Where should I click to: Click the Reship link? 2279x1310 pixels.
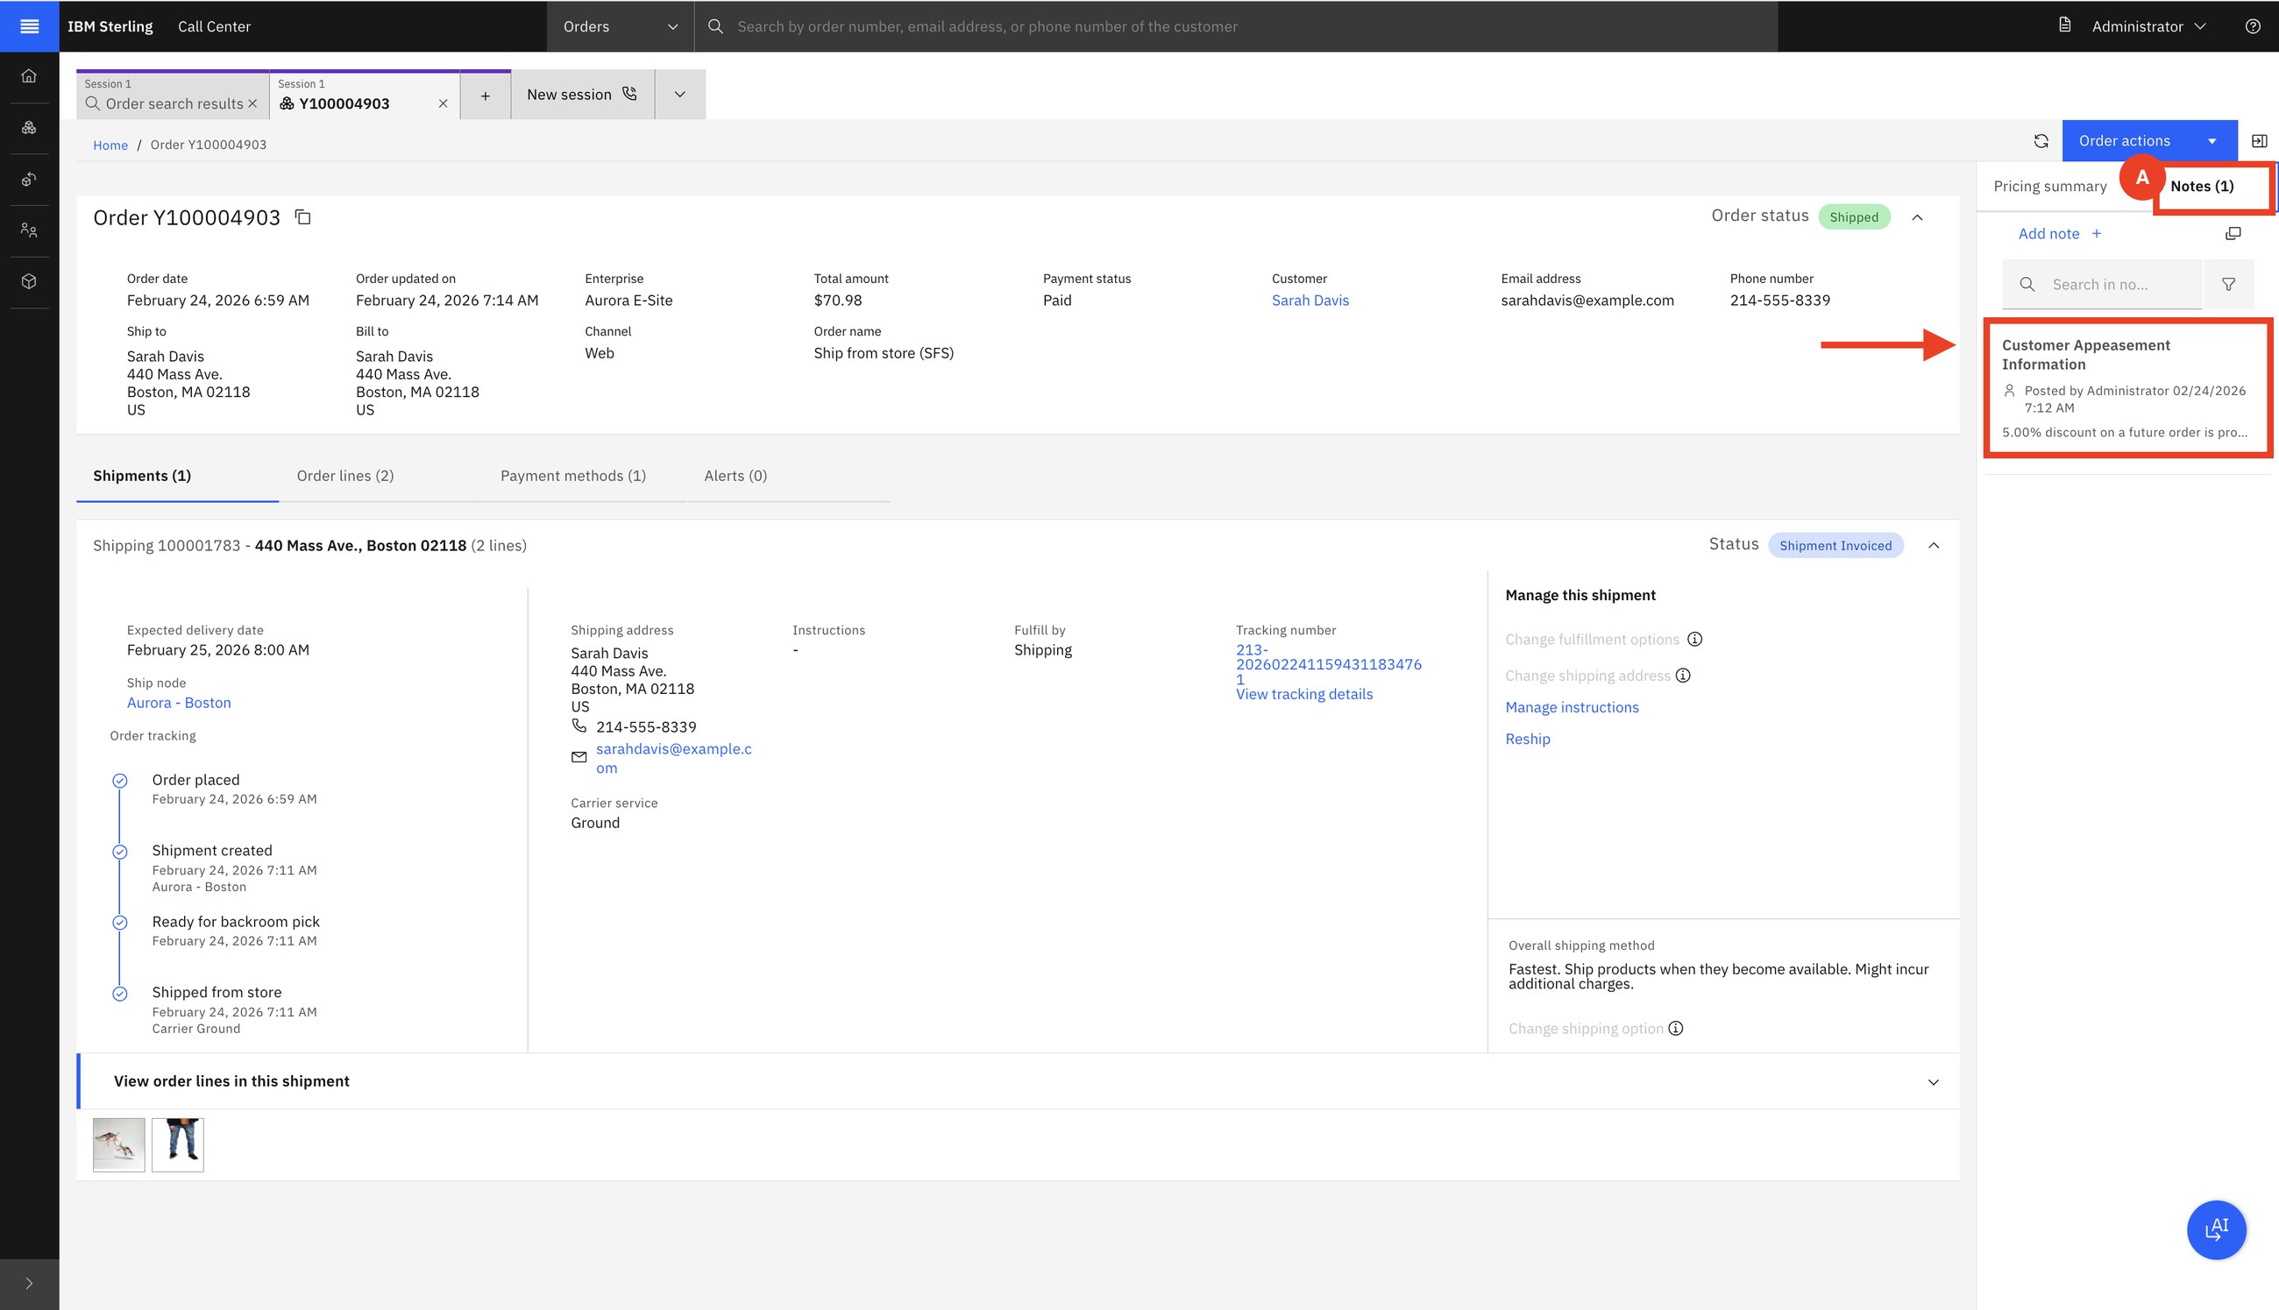pos(1528,739)
